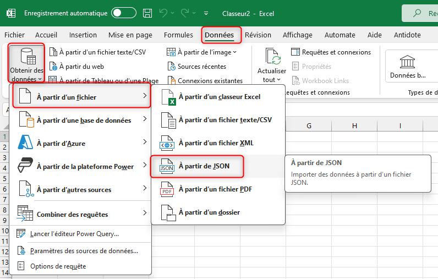This screenshot has width=438, height=279.
Task: Switch to the Formules tab
Action: (178, 35)
